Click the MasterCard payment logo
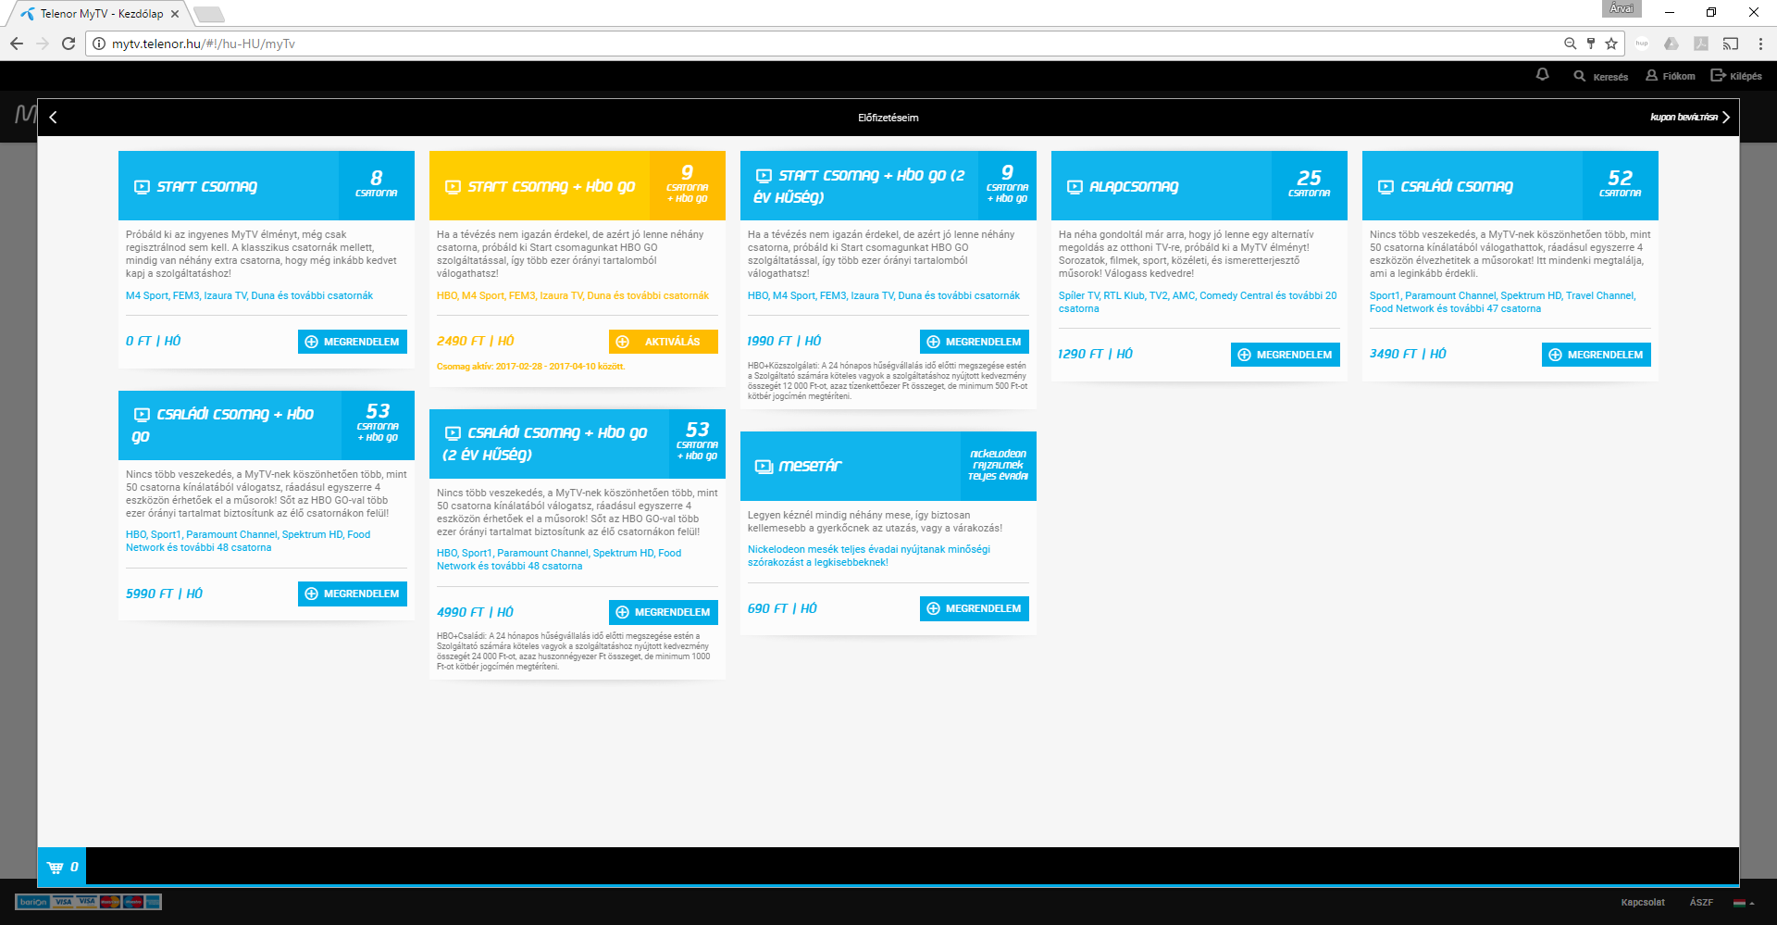Image resolution: width=1777 pixels, height=925 pixels. (x=110, y=902)
